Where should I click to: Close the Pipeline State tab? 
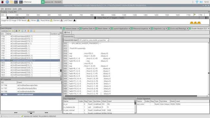pyautogui.click(x=94, y=28)
